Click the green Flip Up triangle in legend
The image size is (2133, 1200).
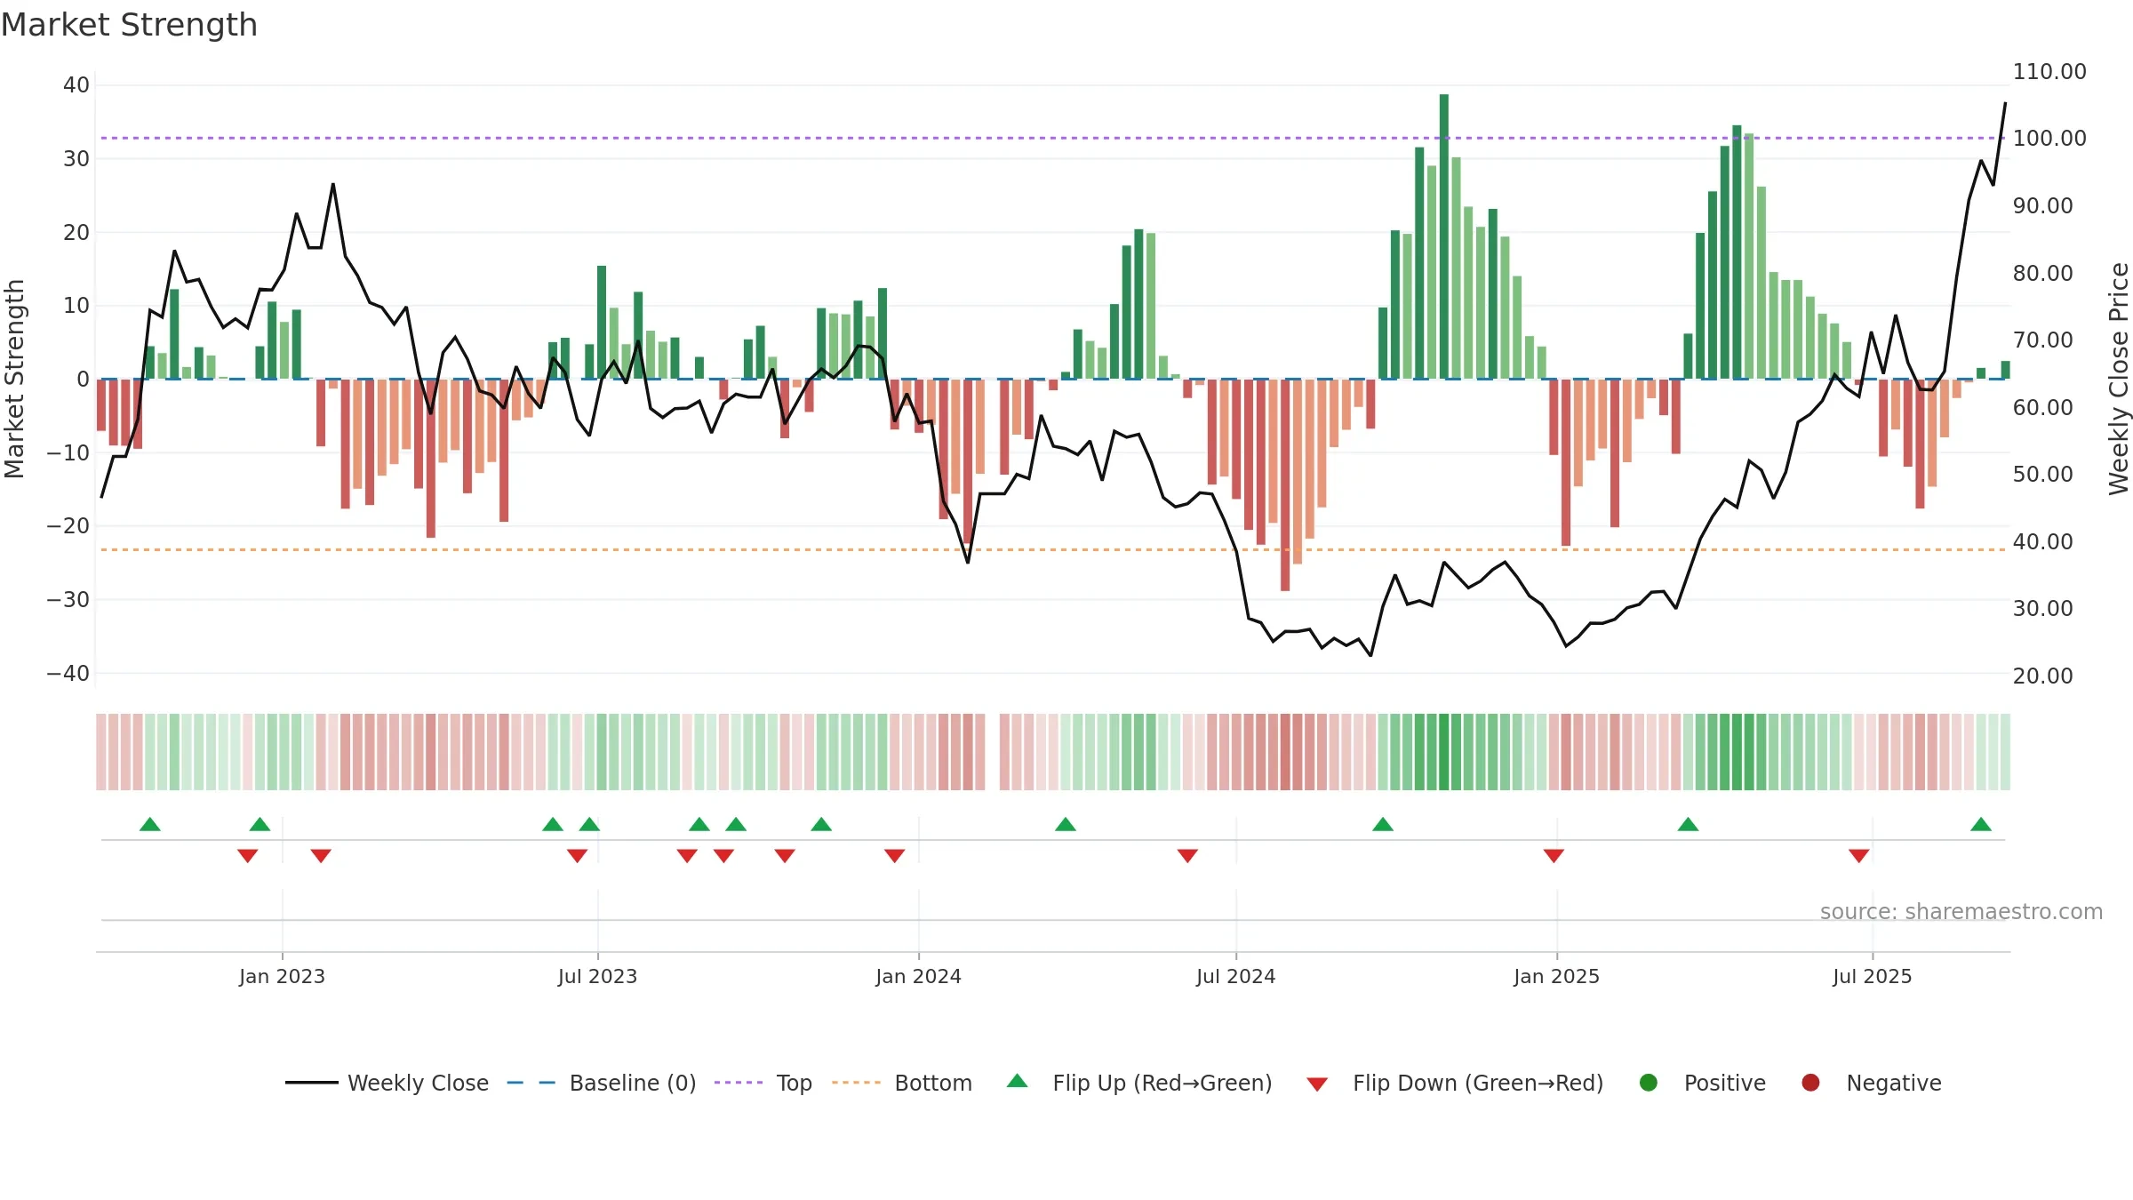coord(1018,1081)
